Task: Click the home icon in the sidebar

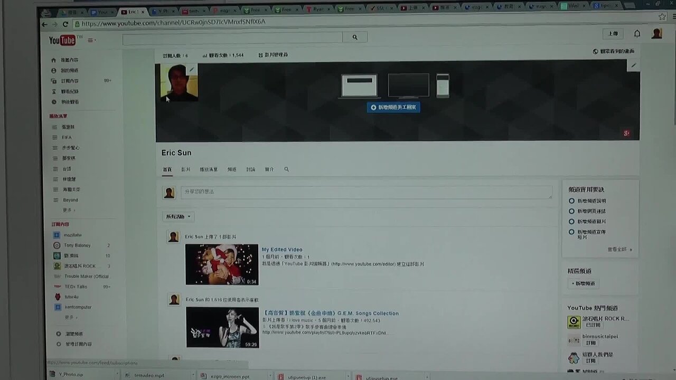Action: point(54,60)
